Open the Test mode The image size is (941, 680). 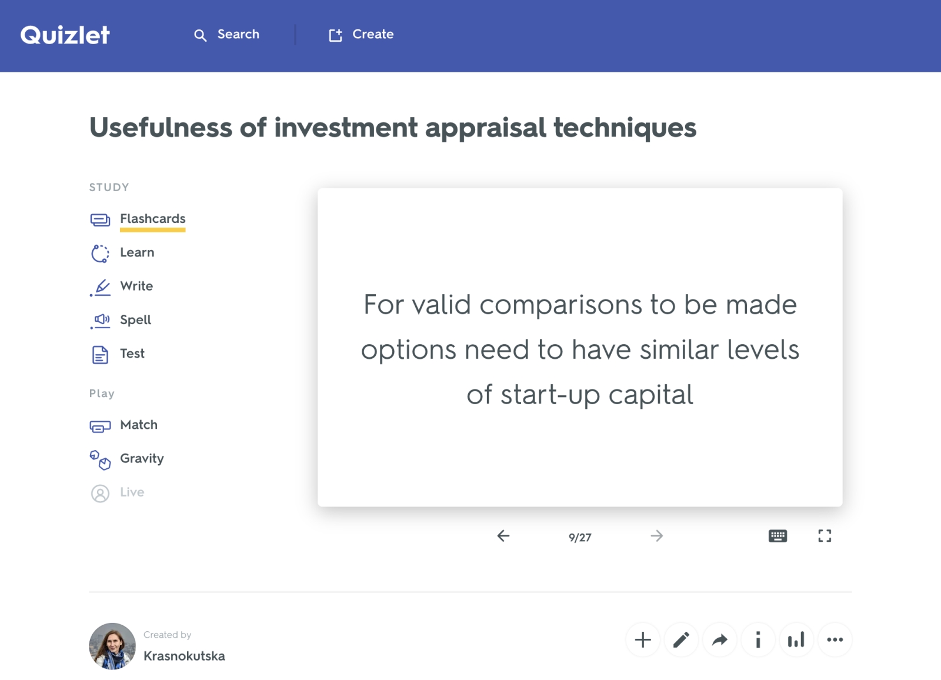click(132, 354)
